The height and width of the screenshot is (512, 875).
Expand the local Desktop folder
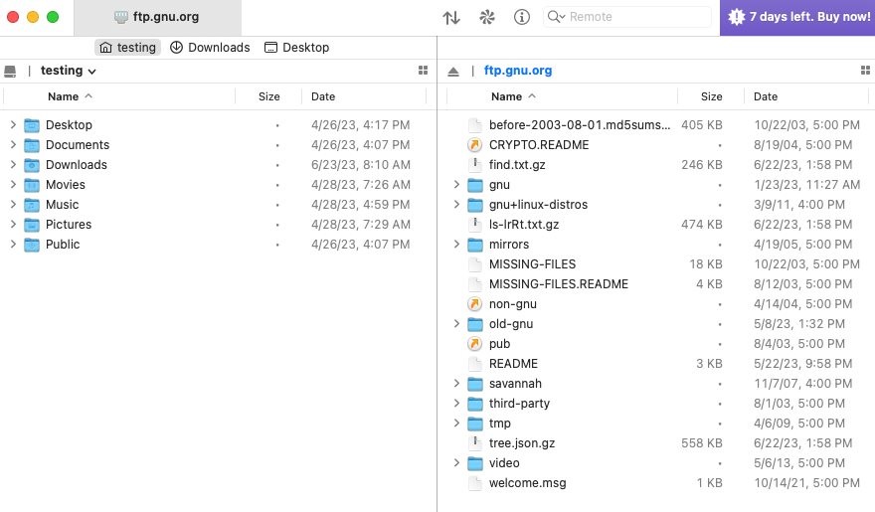pyautogui.click(x=13, y=125)
